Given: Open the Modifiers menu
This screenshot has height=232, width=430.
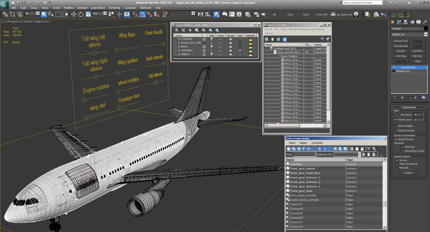Looking at the screenshot, I should click(x=69, y=8).
